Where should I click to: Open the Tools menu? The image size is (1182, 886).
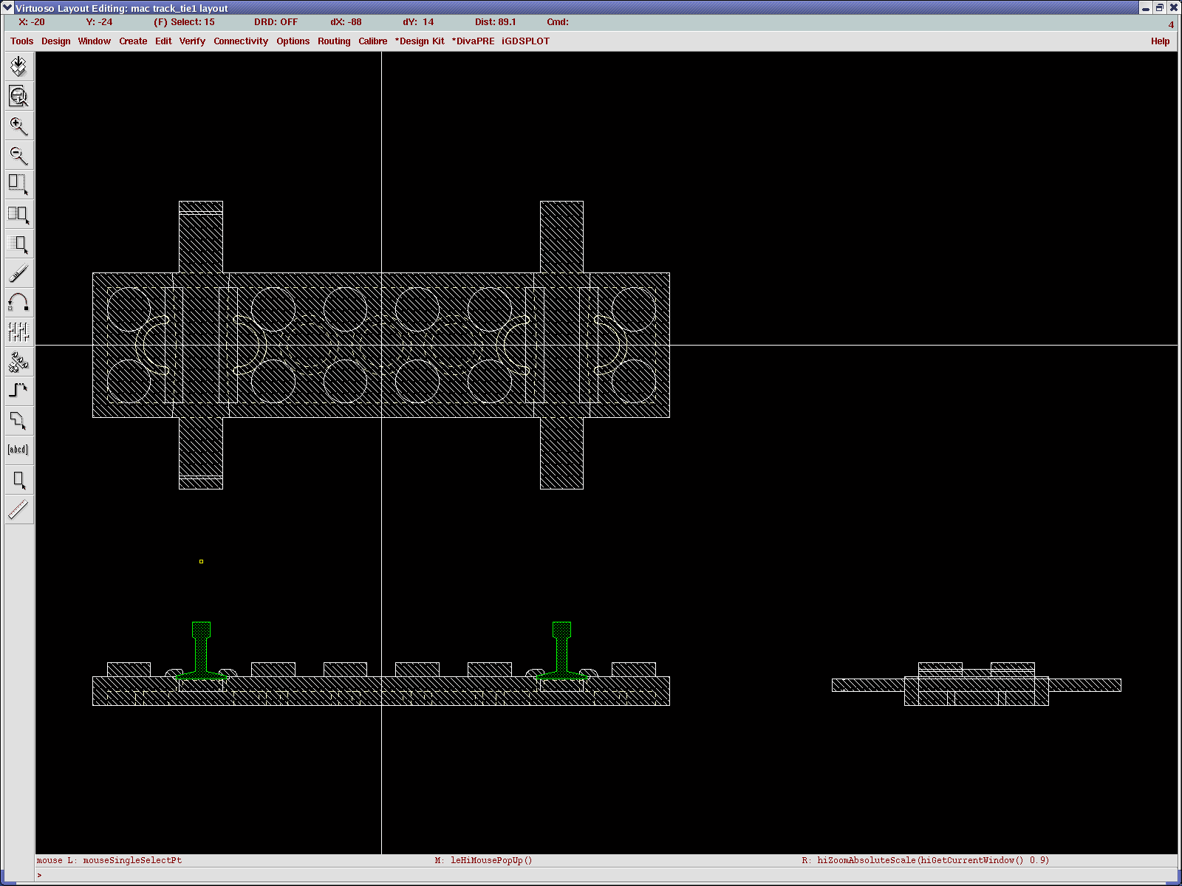[x=21, y=41]
